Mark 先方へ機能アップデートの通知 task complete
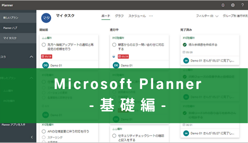This screenshot has width=248, height=143. [44, 45]
